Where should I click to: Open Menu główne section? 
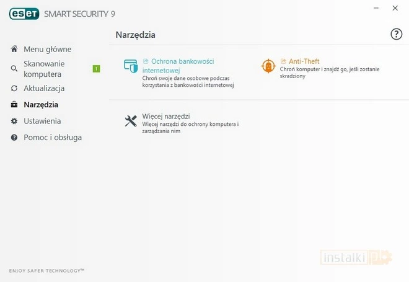pyautogui.click(x=47, y=49)
